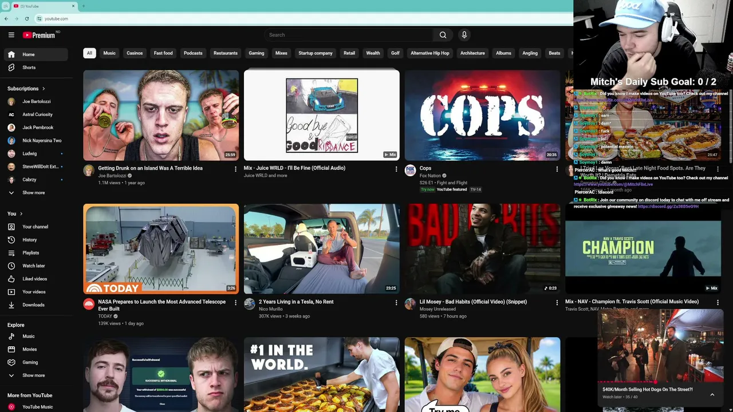Select the All filter chip
The height and width of the screenshot is (412, 733).
tap(89, 53)
